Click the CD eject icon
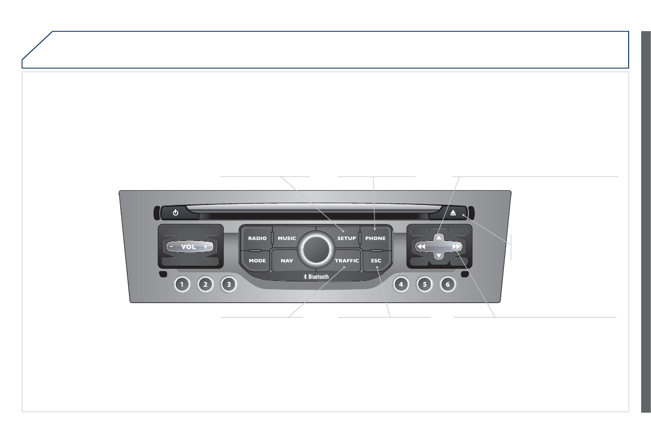Viewport: 651px width, 434px height. [453, 213]
